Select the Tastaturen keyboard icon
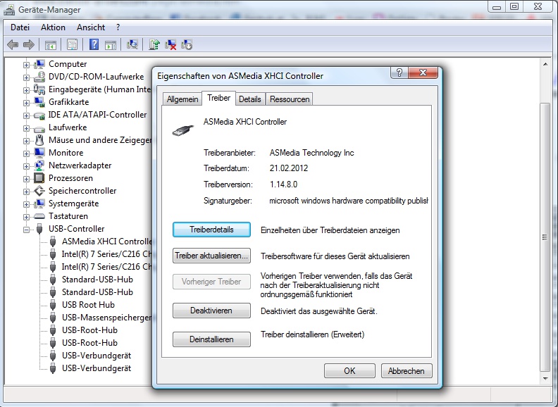The width and height of the screenshot is (558, 407). (39, 216)
